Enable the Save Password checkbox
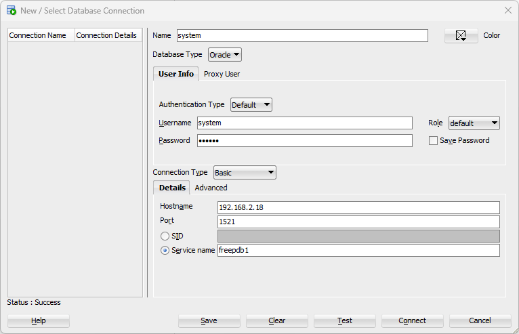 coord(433,140)
